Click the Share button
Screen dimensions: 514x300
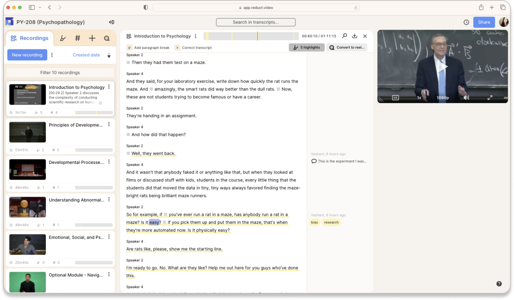[x=484, y=22]
